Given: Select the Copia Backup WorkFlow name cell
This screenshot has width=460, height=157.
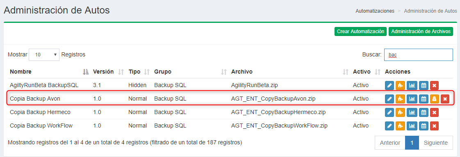Looking at the screenshot, I should [41, 126].
